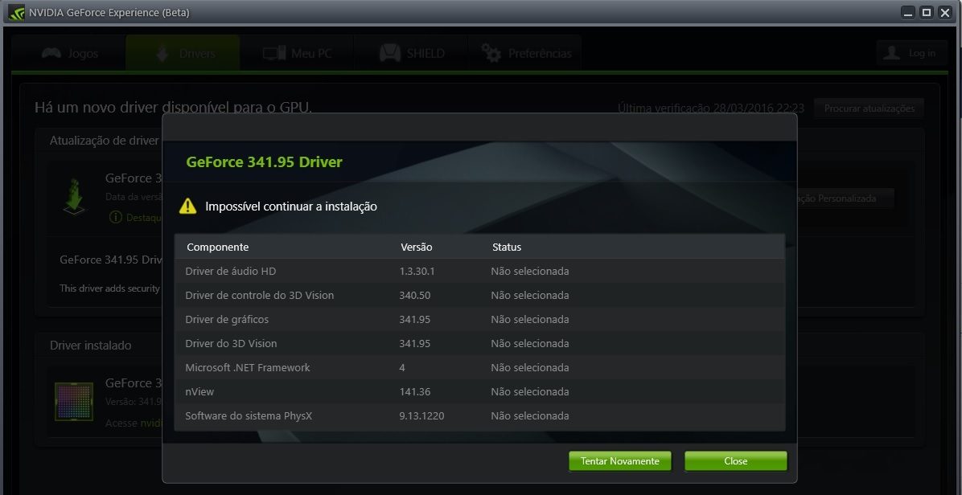This screenshot has height=495, width=962.
Task: Click the Log in button
Action: click(911, 53)
